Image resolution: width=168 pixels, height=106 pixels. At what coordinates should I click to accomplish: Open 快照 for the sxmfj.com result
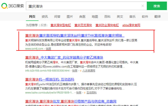click(48, 49)
